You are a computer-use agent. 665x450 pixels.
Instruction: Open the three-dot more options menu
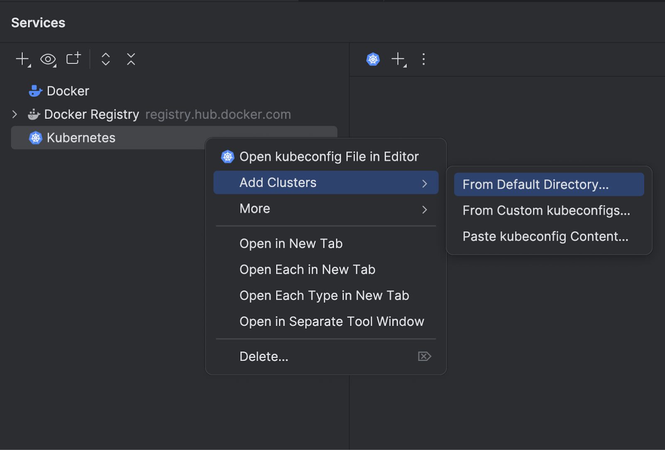click(x=424, y=59)
